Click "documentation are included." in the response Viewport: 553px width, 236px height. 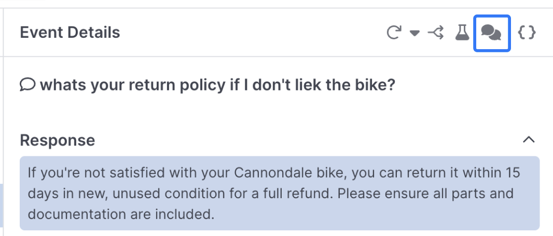coord(121,214)
